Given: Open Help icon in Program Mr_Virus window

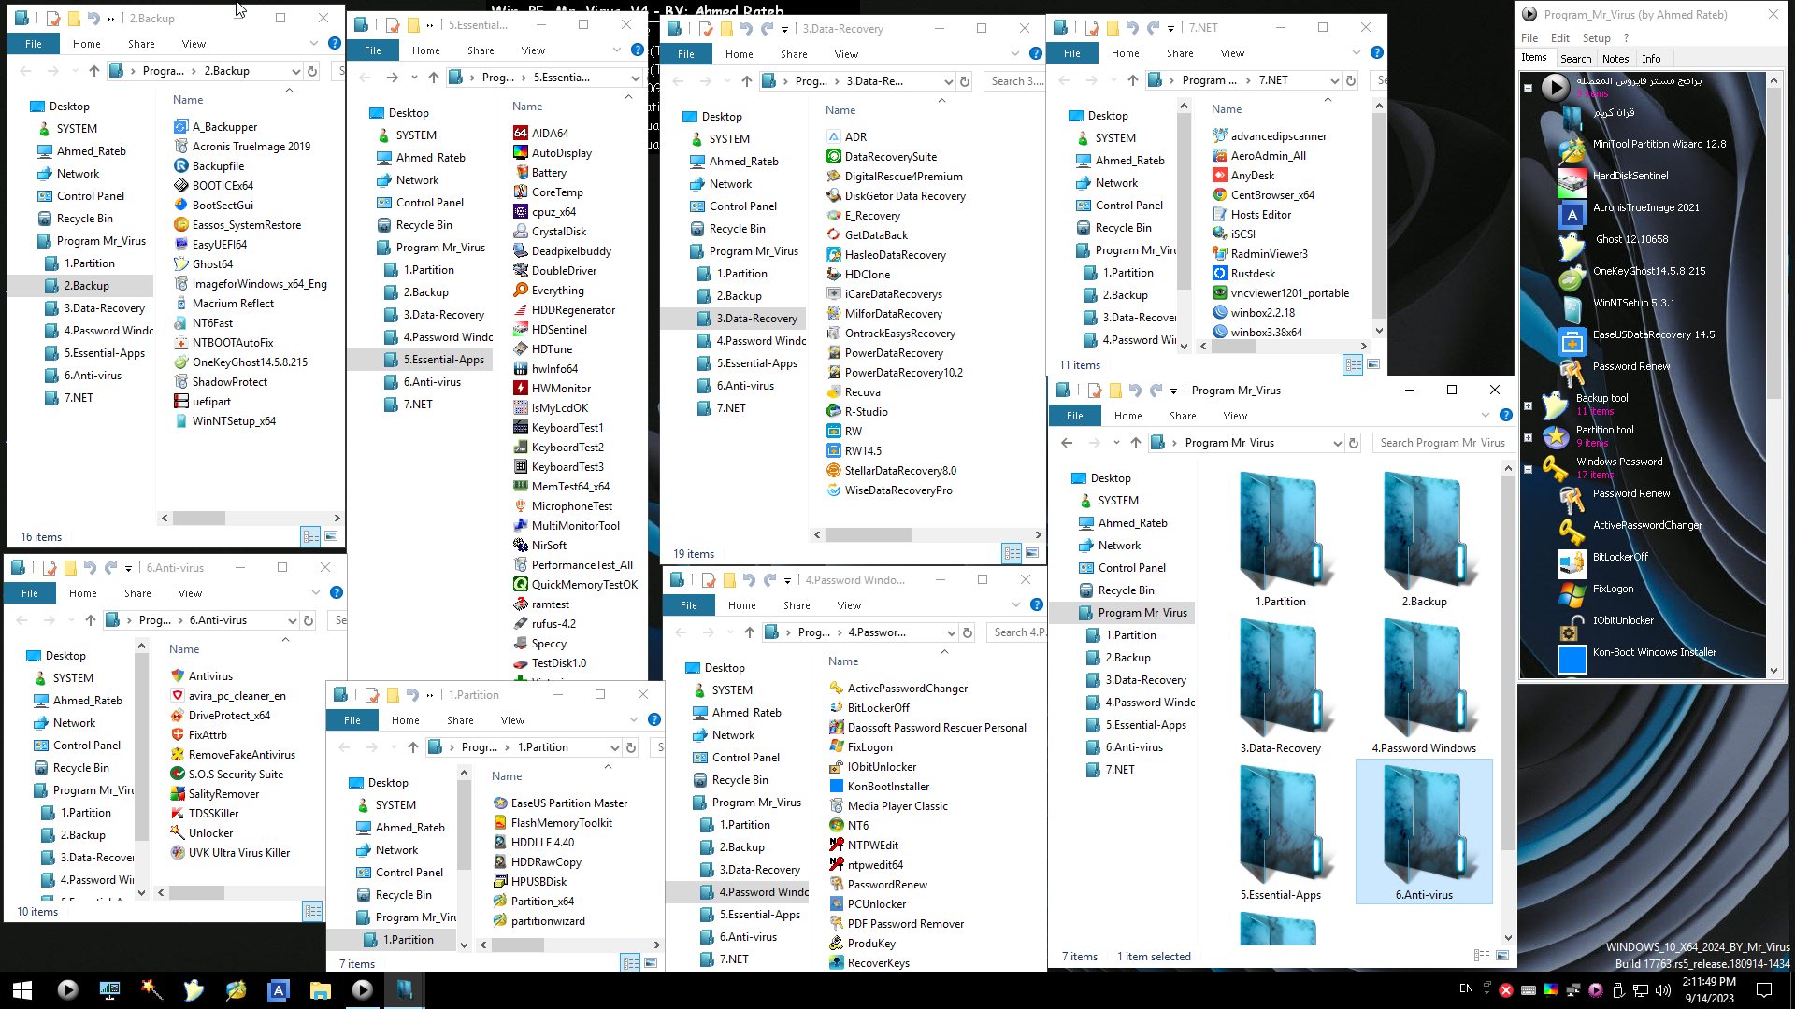Looking at the screenshot, I should 1505,416.
